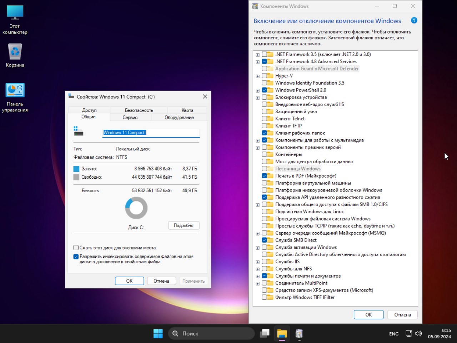457x343 pixels.
Task: Open File Explorer from the taskbar
Action: tap(282, 333)
